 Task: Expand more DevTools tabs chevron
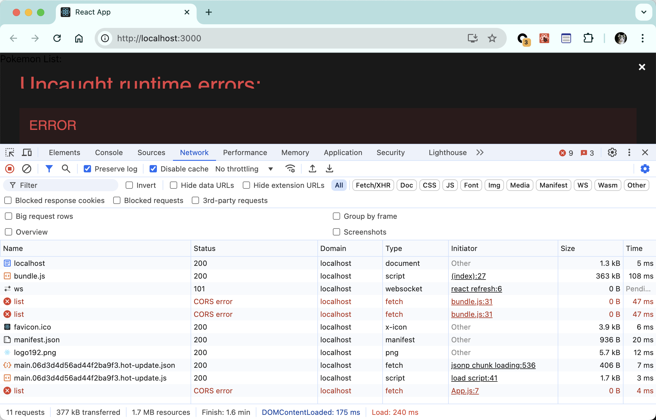(480, 152)
